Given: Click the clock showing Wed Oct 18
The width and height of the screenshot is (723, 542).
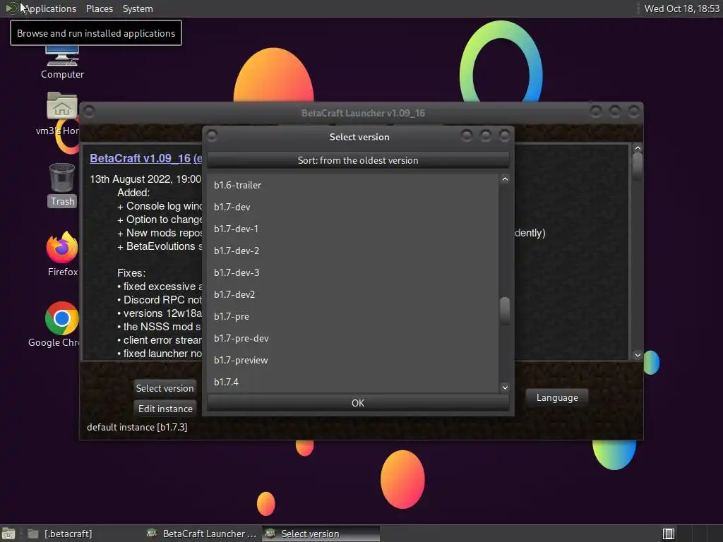Looking at the screenshot, I should 681,8.
